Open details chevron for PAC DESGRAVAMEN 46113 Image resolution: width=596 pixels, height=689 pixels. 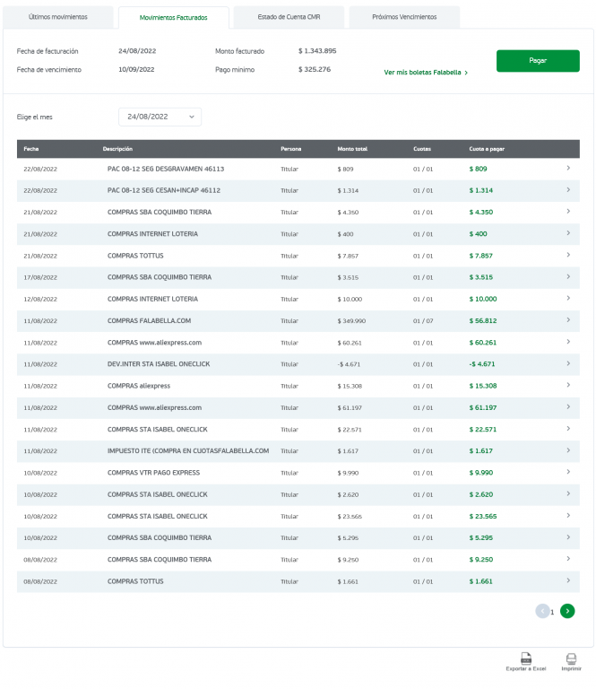click(x=567, y=169)
